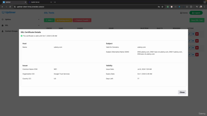Image resolution: width=207 pixels, height=116 pixels.
Task: Open the green circular browser extension
Action: pos(168,7)
